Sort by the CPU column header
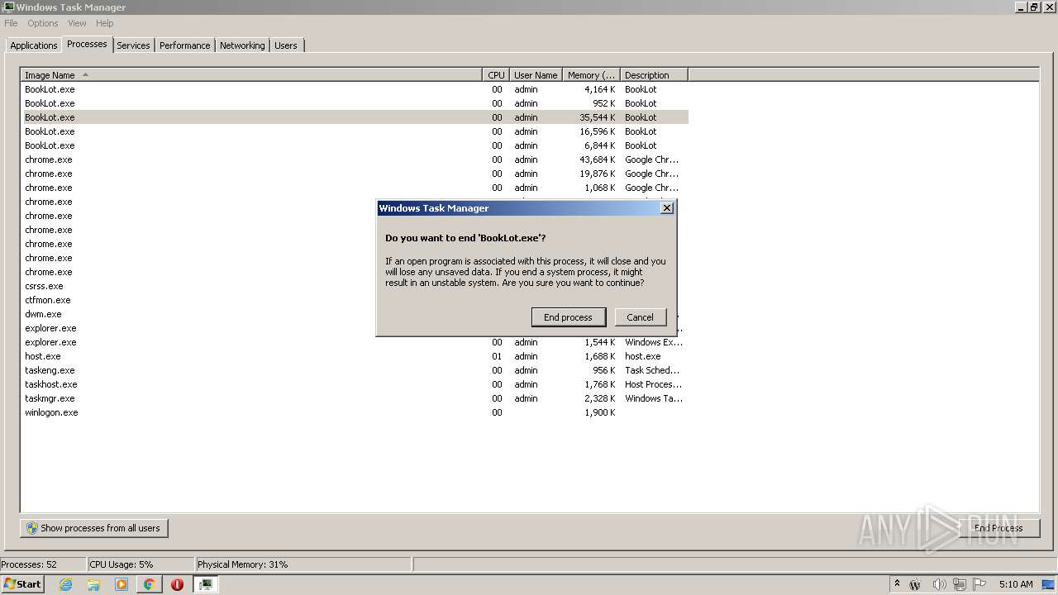Viewport: 1058px width, 595px height. (x=496, y=75)
